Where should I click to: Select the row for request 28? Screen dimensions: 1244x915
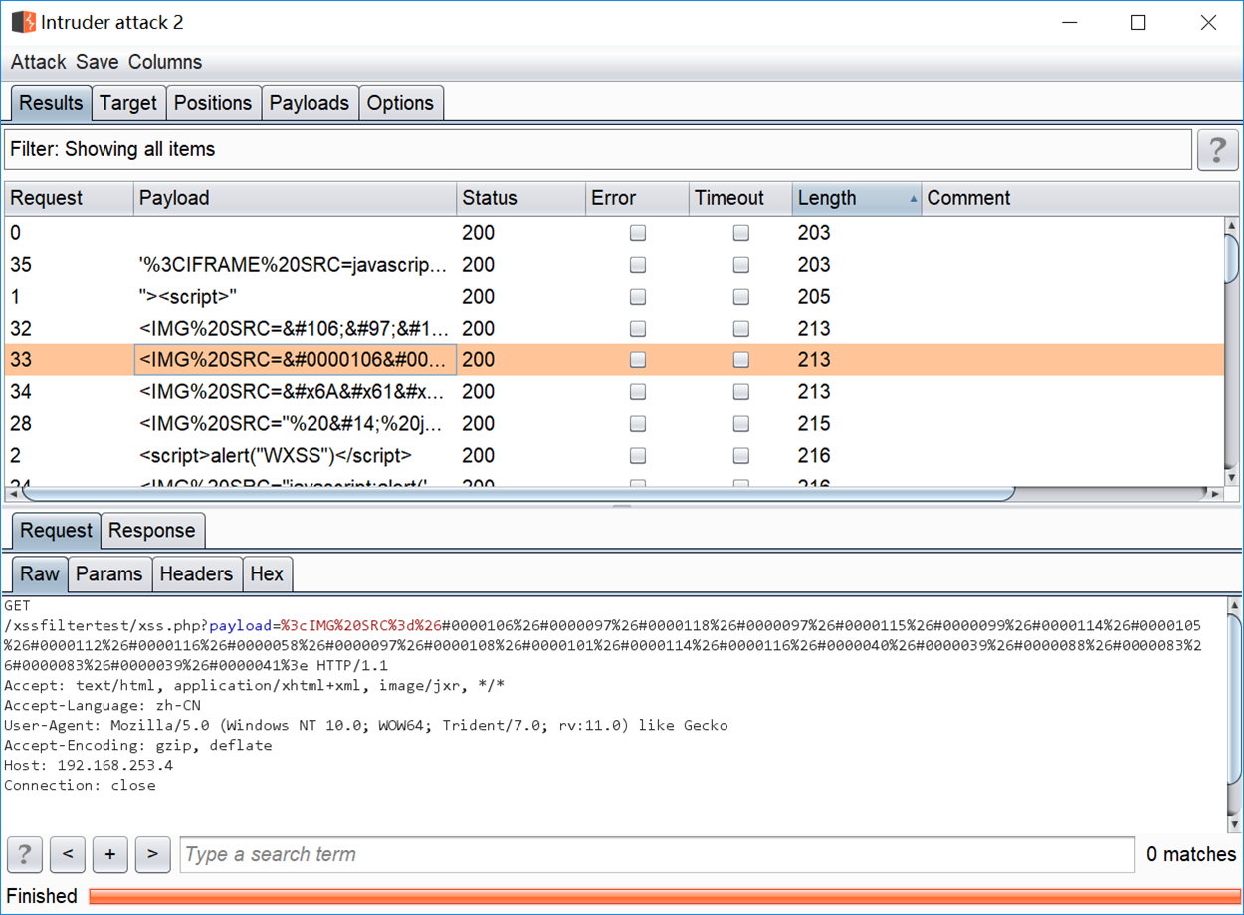pos(614,424)
